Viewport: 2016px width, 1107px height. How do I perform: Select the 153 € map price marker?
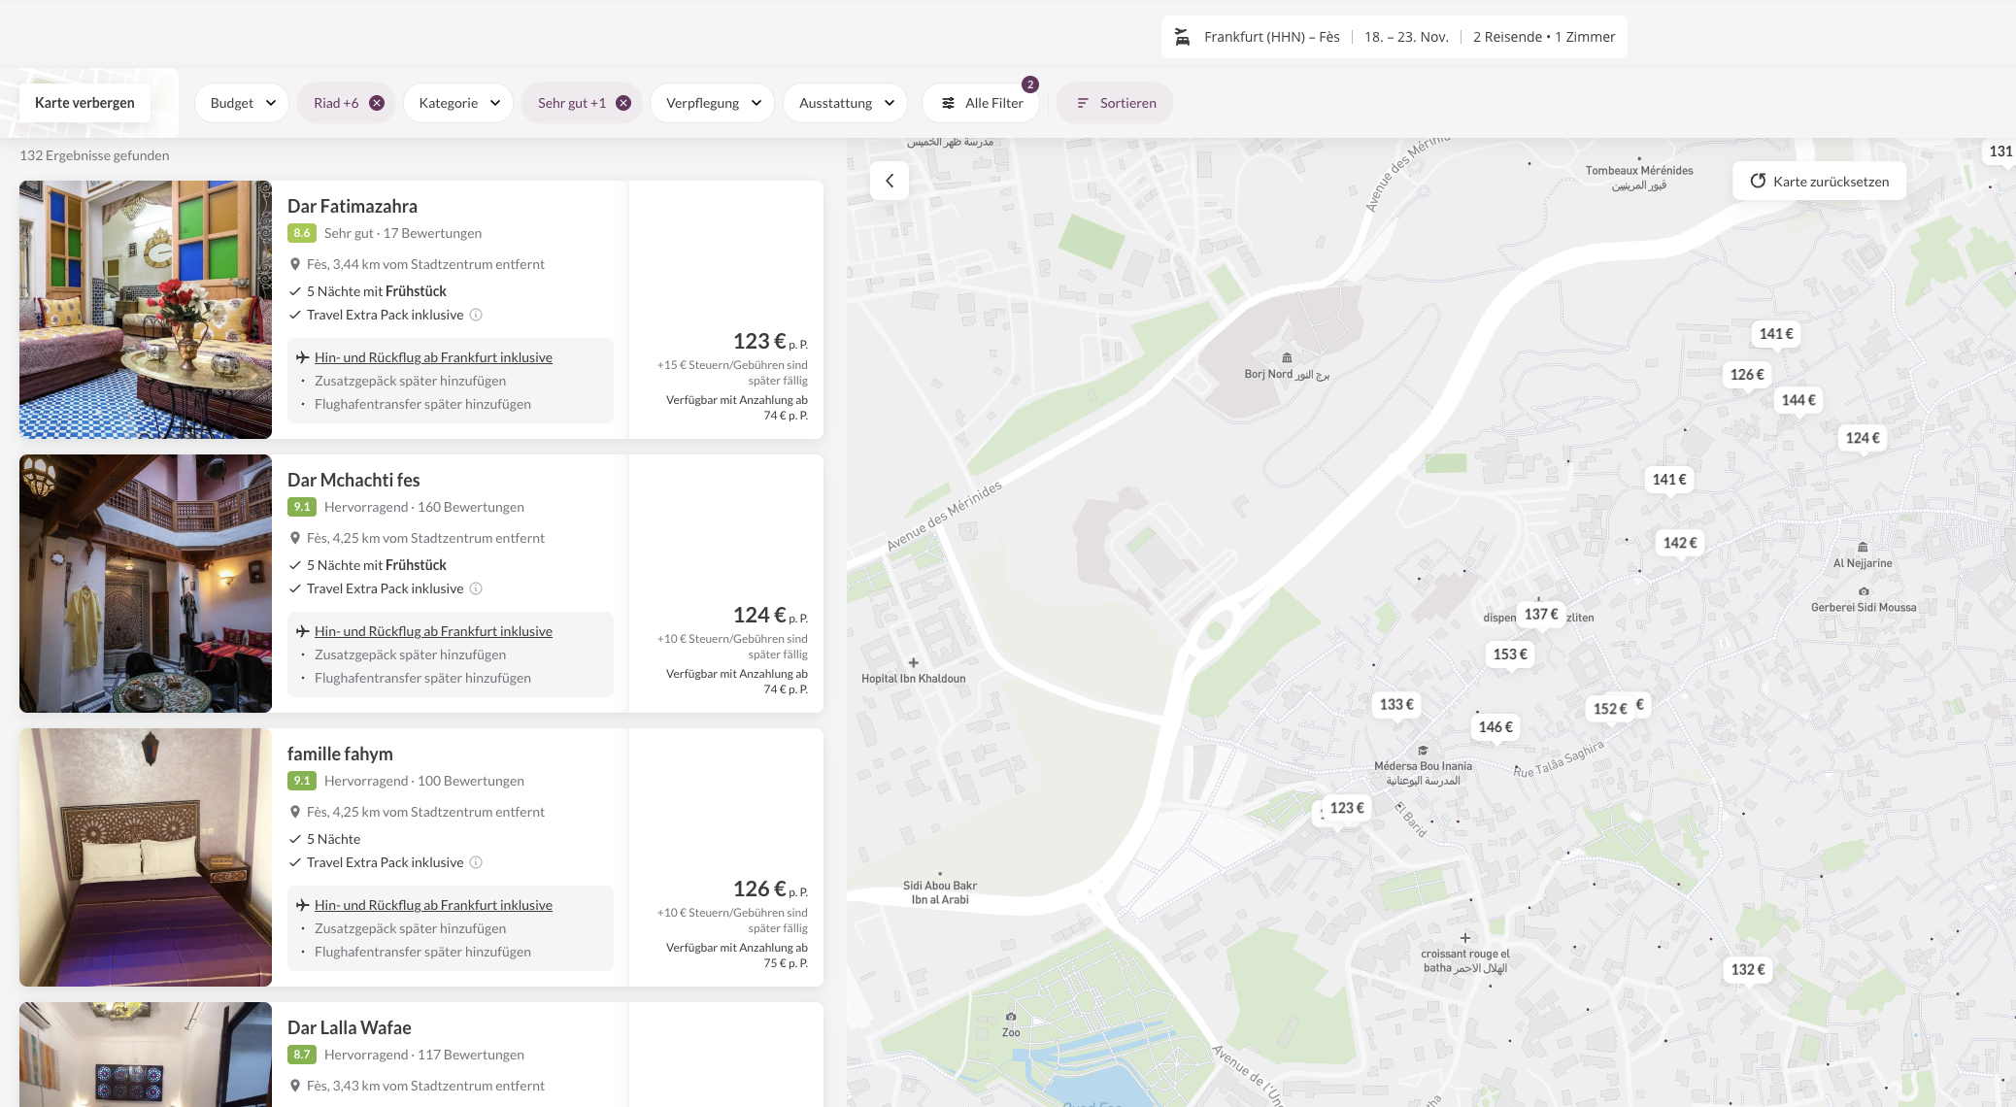[1509, 654]
